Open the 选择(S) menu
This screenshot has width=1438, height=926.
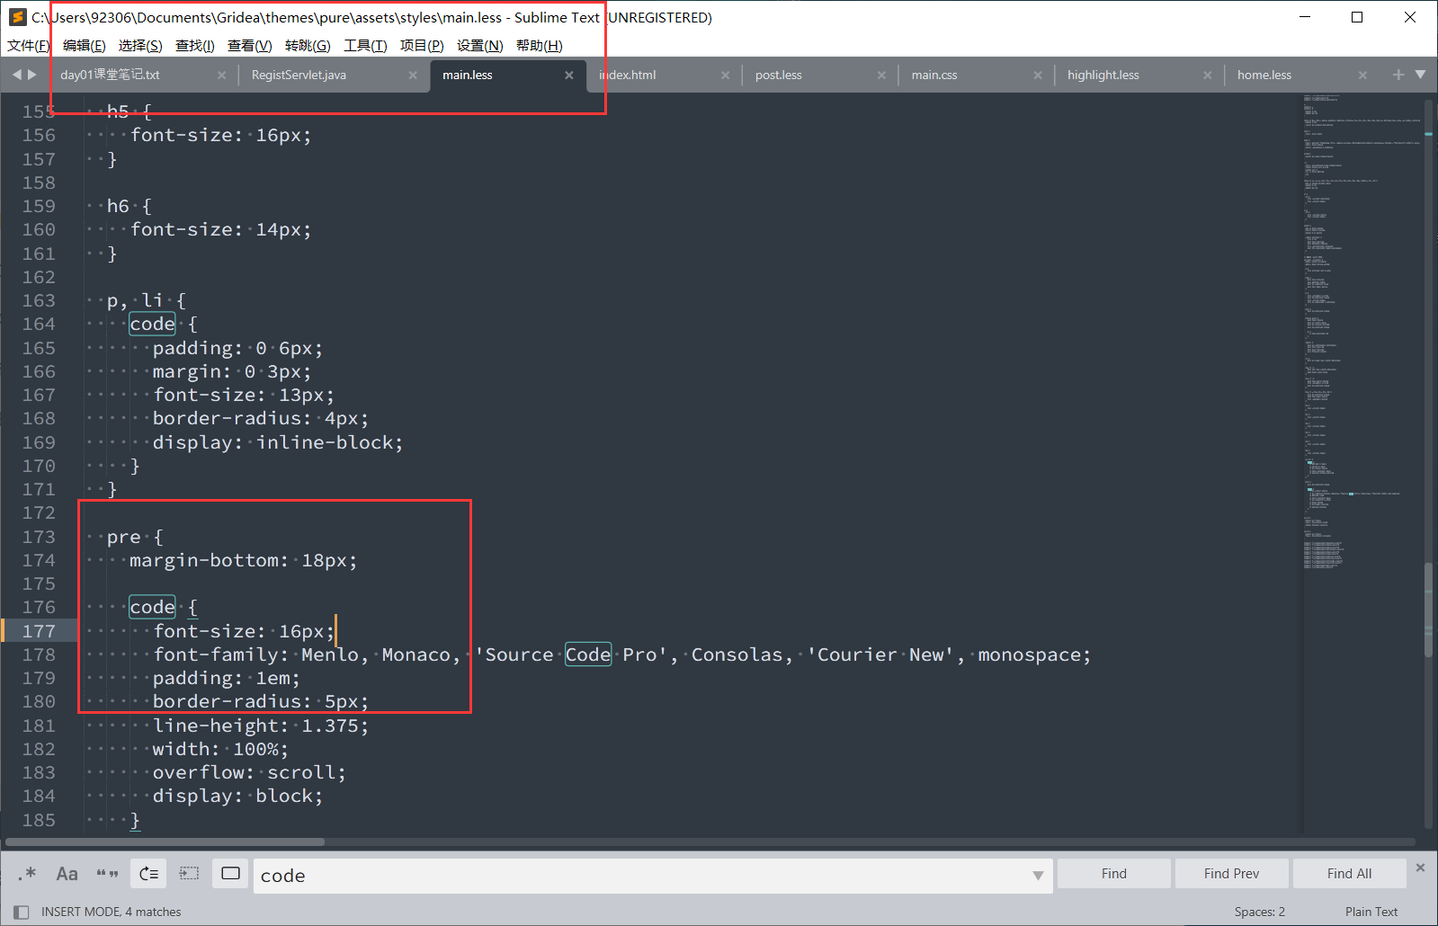(140, 46)
